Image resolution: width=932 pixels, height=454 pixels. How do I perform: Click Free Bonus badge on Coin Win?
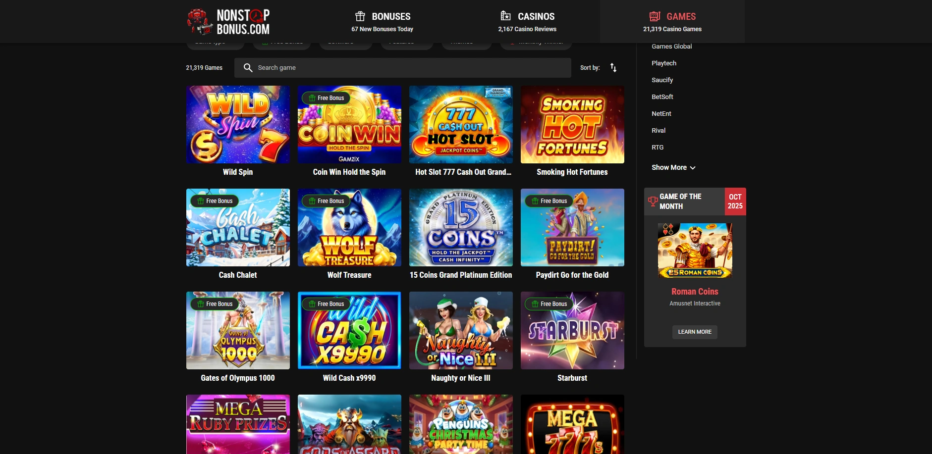point(326,98)
